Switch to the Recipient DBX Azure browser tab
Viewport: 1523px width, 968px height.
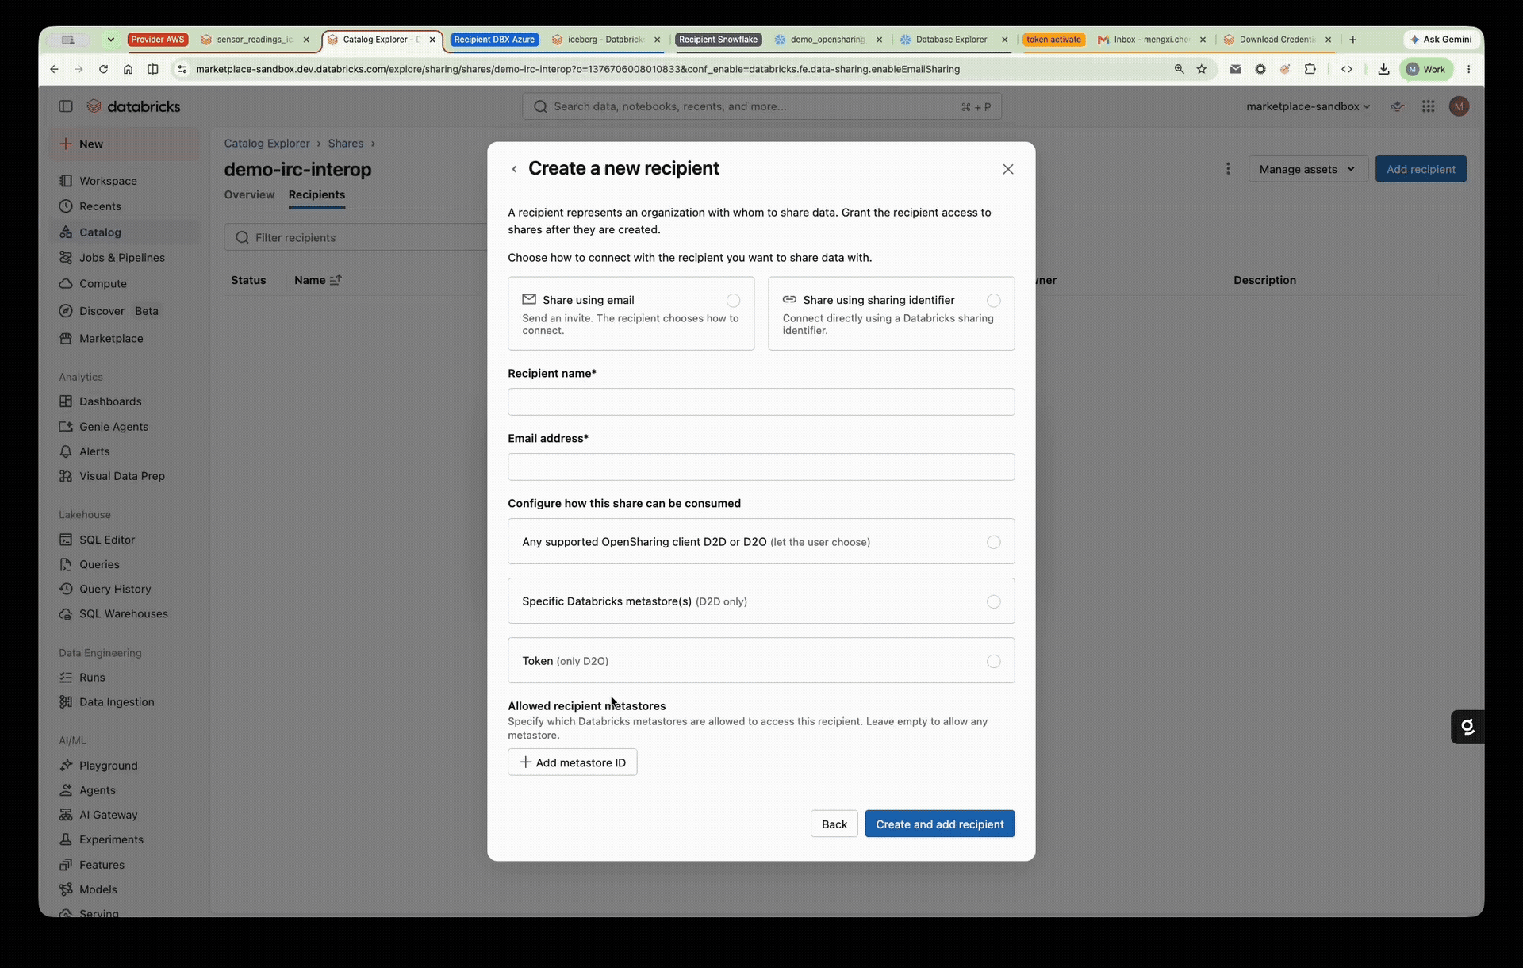494,40
